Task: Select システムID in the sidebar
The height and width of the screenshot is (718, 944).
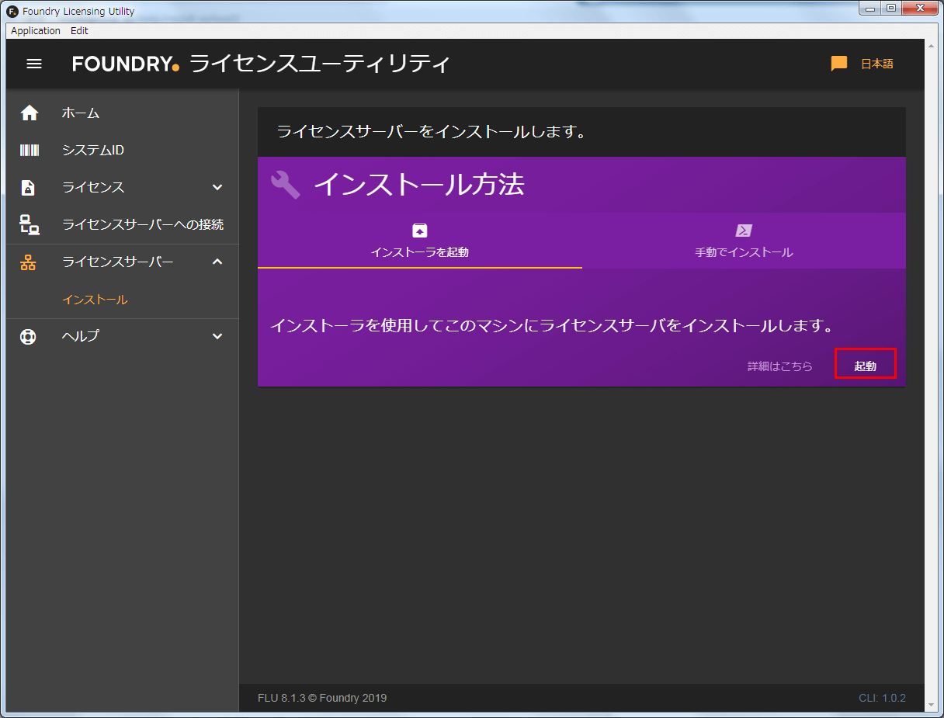Action: (x=122, y=151)
